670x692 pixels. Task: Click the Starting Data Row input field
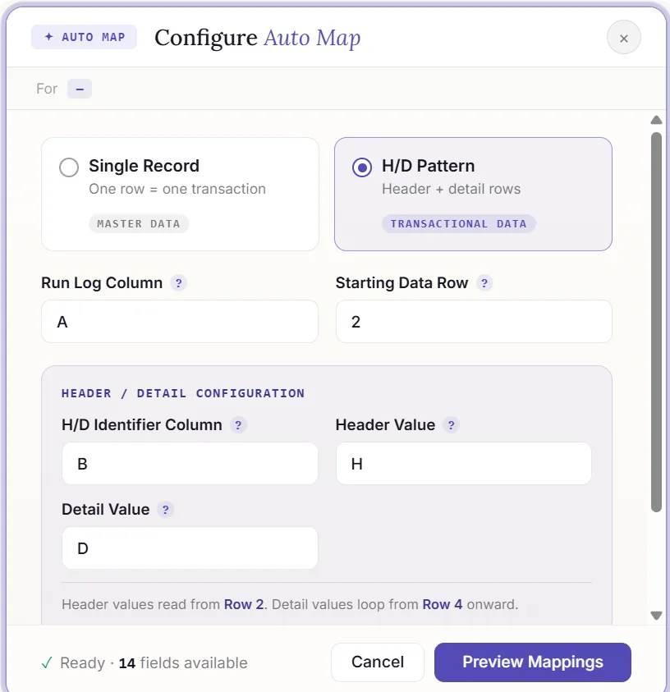[474, 321]
